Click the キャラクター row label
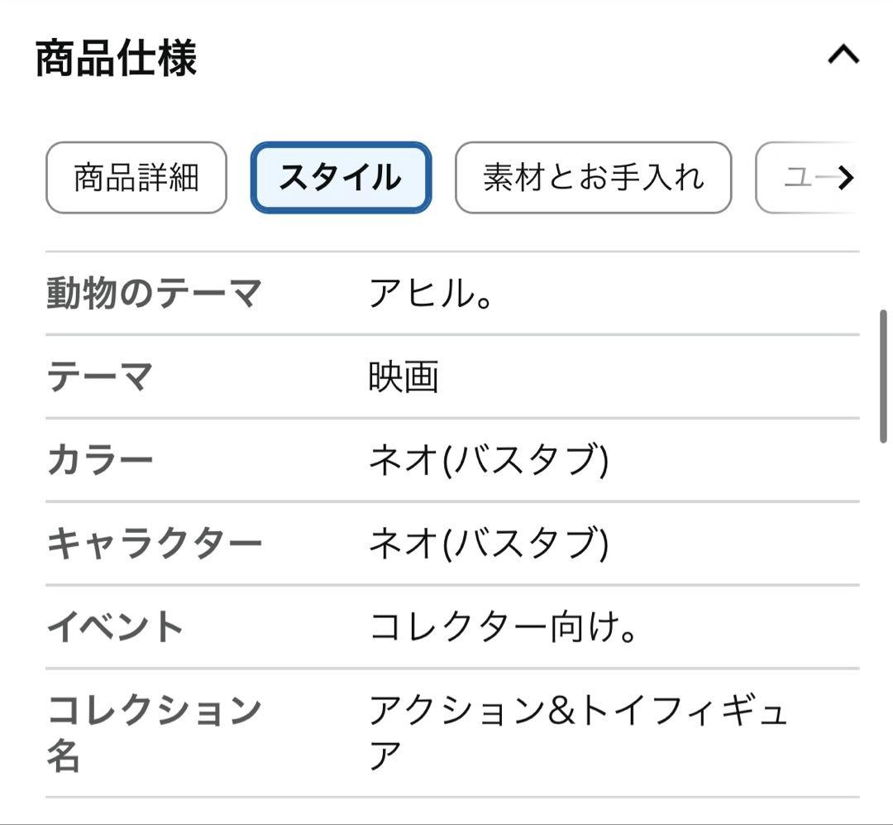The width and height of the screenshot is (893, 825). tap(154, 544)
